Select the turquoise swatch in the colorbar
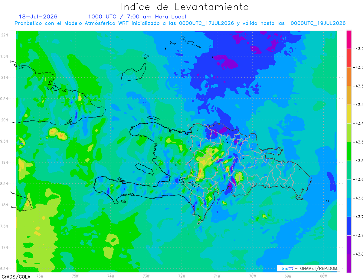The height and width of the screenshot is (280, 363). [x=349, y=188]
